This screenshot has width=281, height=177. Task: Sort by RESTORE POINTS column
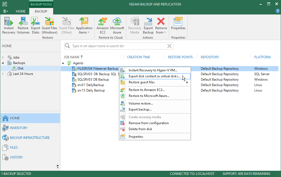point(180,57)
